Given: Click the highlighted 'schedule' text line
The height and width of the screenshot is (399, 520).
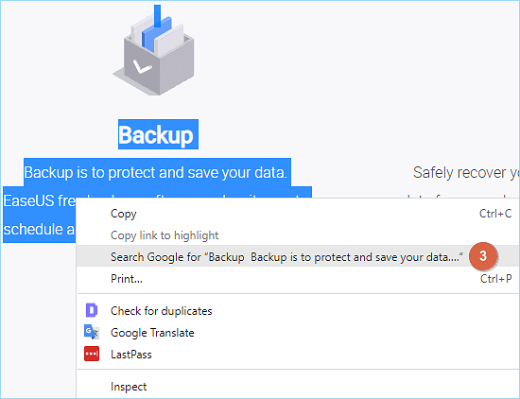Looking at the screenshot, I should pos(40,229).
